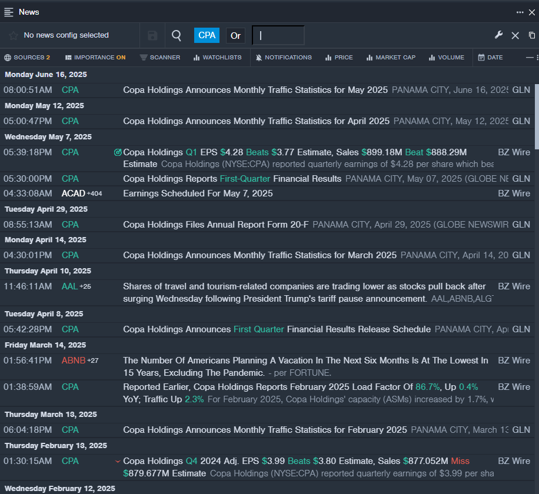Open the News panel three-dot menu
The image size is (539, 494).
point(520,12)
